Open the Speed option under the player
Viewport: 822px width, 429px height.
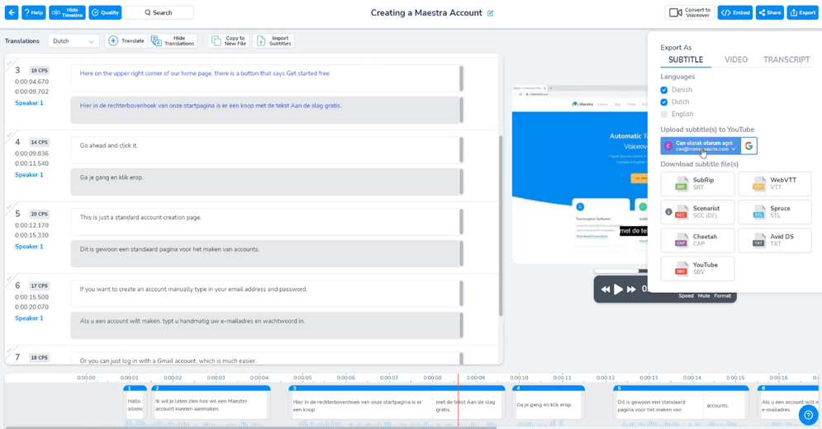[686, 296]
